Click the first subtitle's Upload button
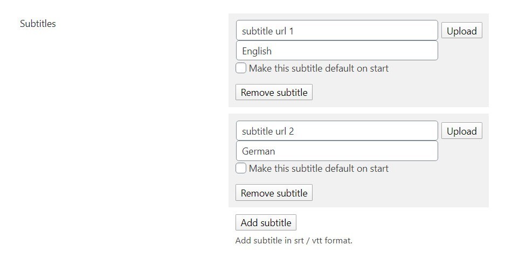Image resolution: width=526 pixels, height=259 pixels. [461, 31]
